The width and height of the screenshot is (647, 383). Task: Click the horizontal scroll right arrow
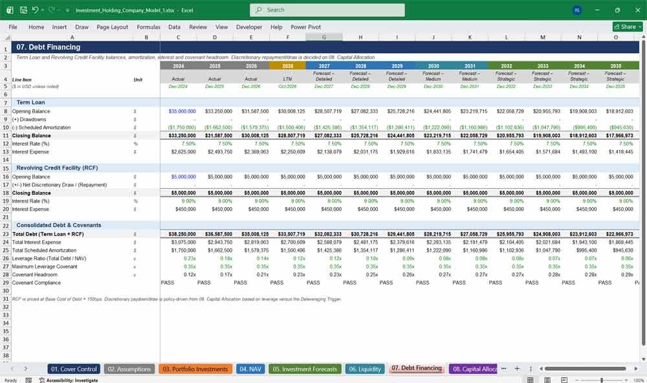pyautogui.click(x=636, y=369)
